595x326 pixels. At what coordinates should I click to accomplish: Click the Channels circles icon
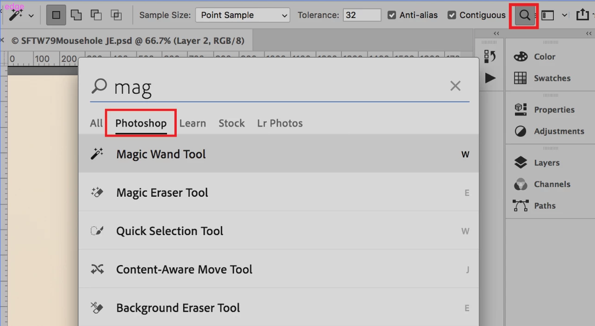tap(521, 184)
